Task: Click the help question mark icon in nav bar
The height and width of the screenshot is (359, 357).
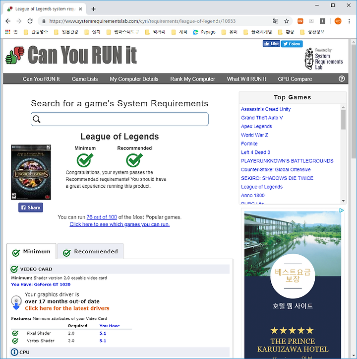Action: [342, 79]
